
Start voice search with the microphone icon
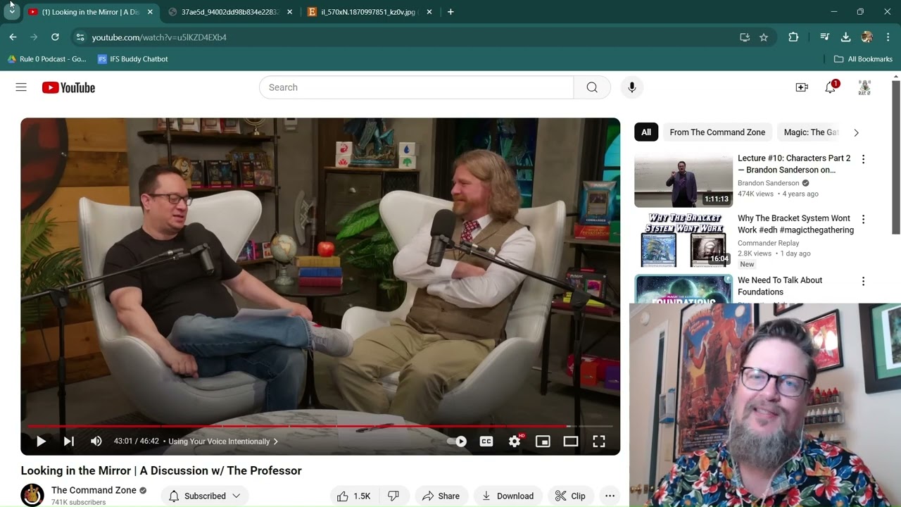[x=632, y=87]
